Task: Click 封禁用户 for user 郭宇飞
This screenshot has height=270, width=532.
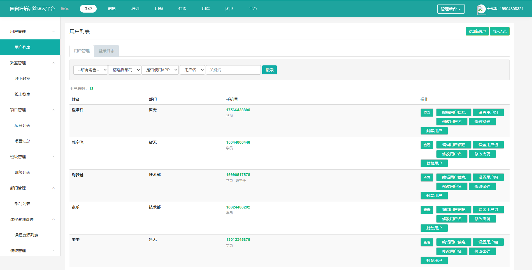Action: tap(434, 163)
